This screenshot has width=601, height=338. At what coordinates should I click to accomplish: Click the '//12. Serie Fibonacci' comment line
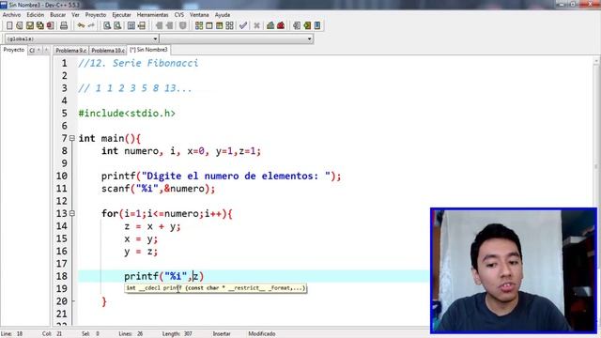tap(138, 63)
